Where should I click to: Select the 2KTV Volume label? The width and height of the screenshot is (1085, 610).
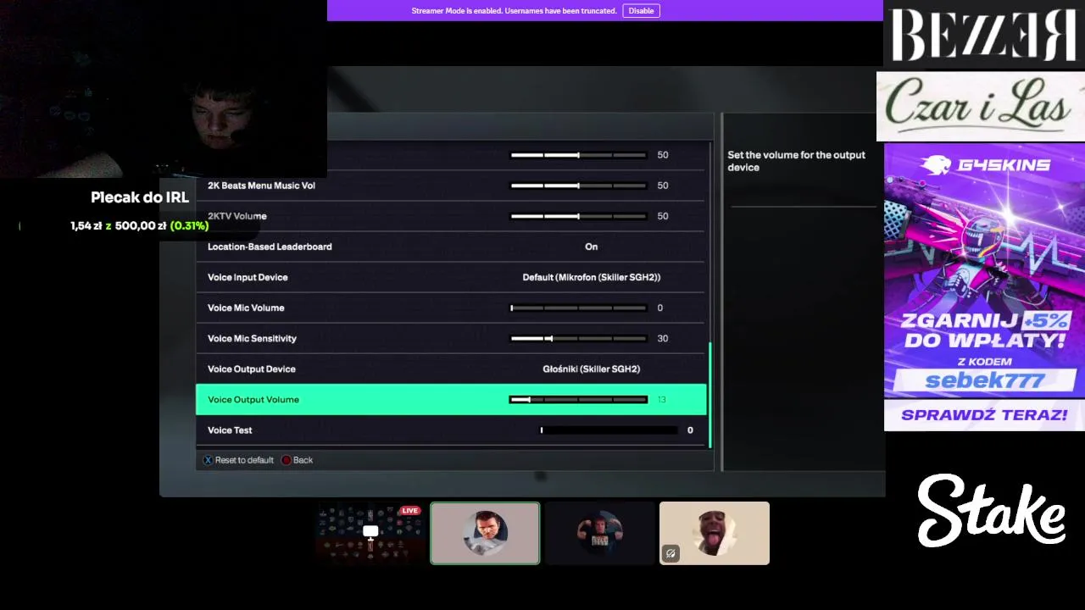[237, 216]
